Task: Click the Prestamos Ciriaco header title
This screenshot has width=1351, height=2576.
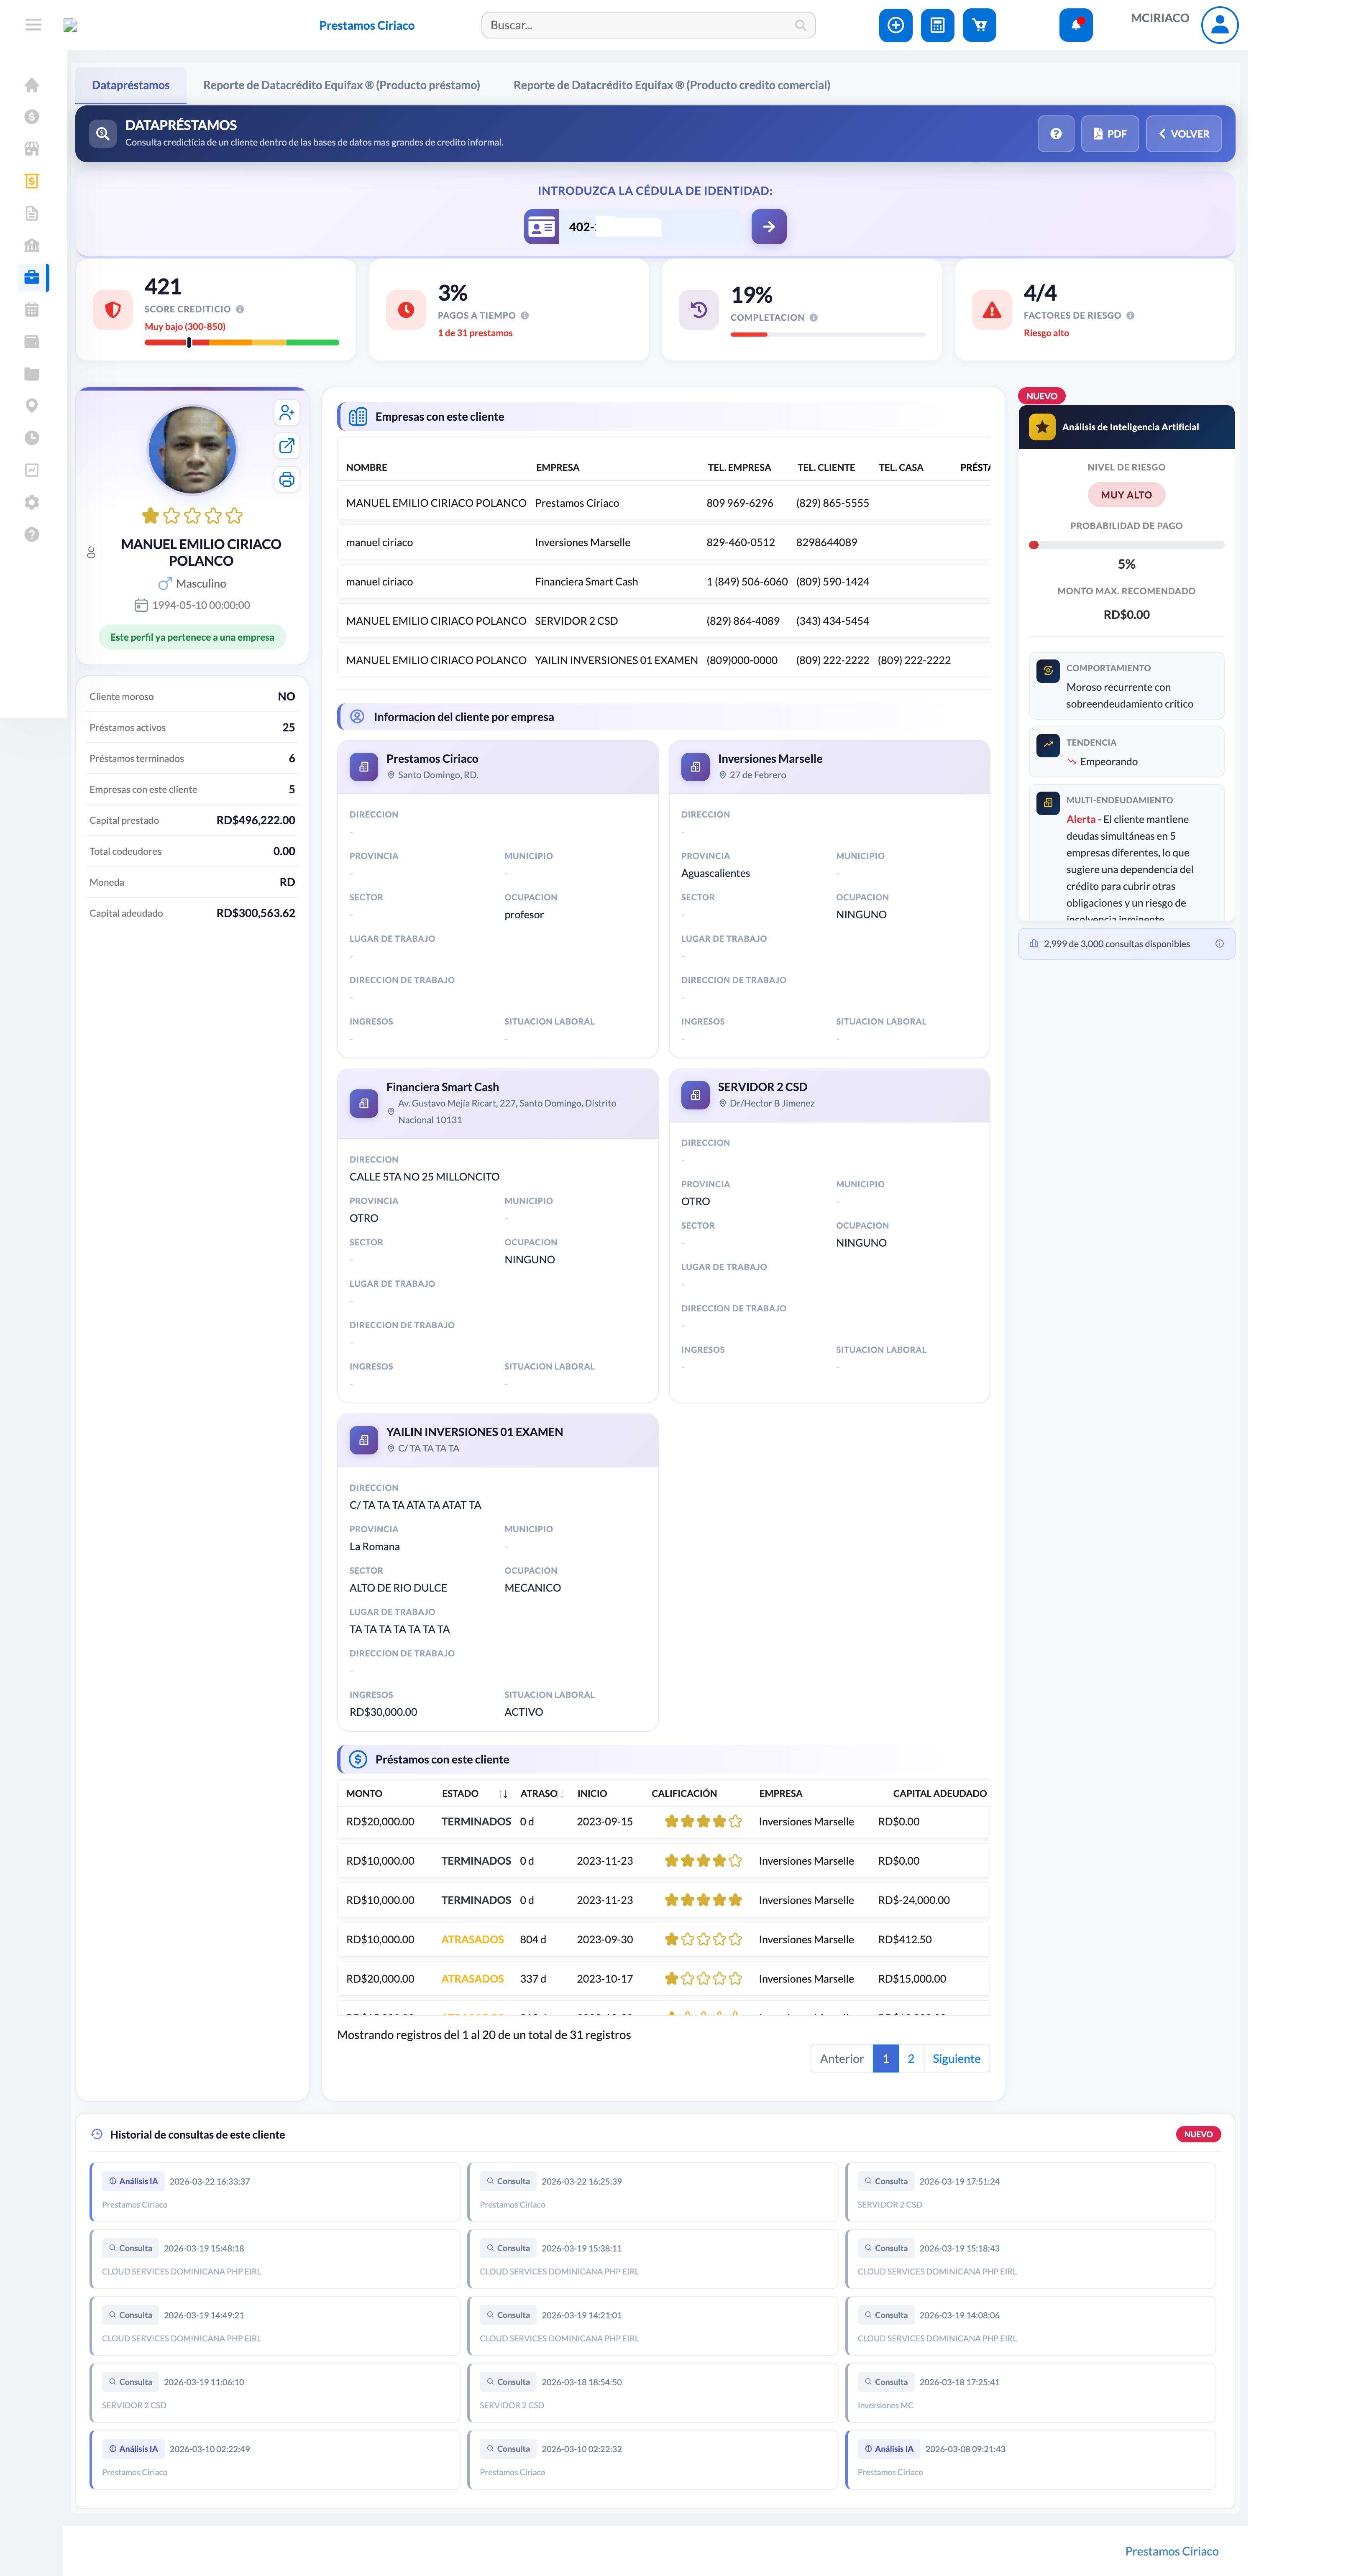Action: tap(366, 25)
